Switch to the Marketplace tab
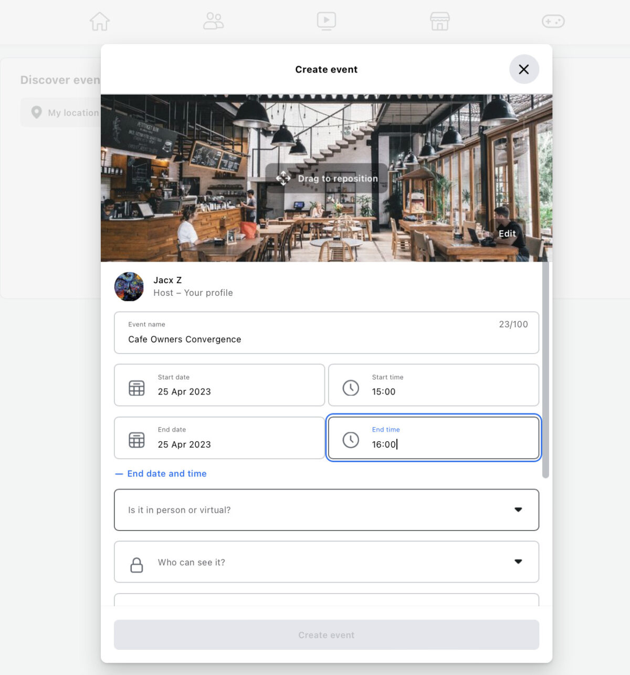 tap(439, 21)
